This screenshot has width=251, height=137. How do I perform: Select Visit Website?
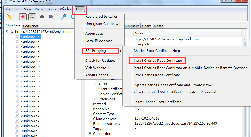(96, 68)
